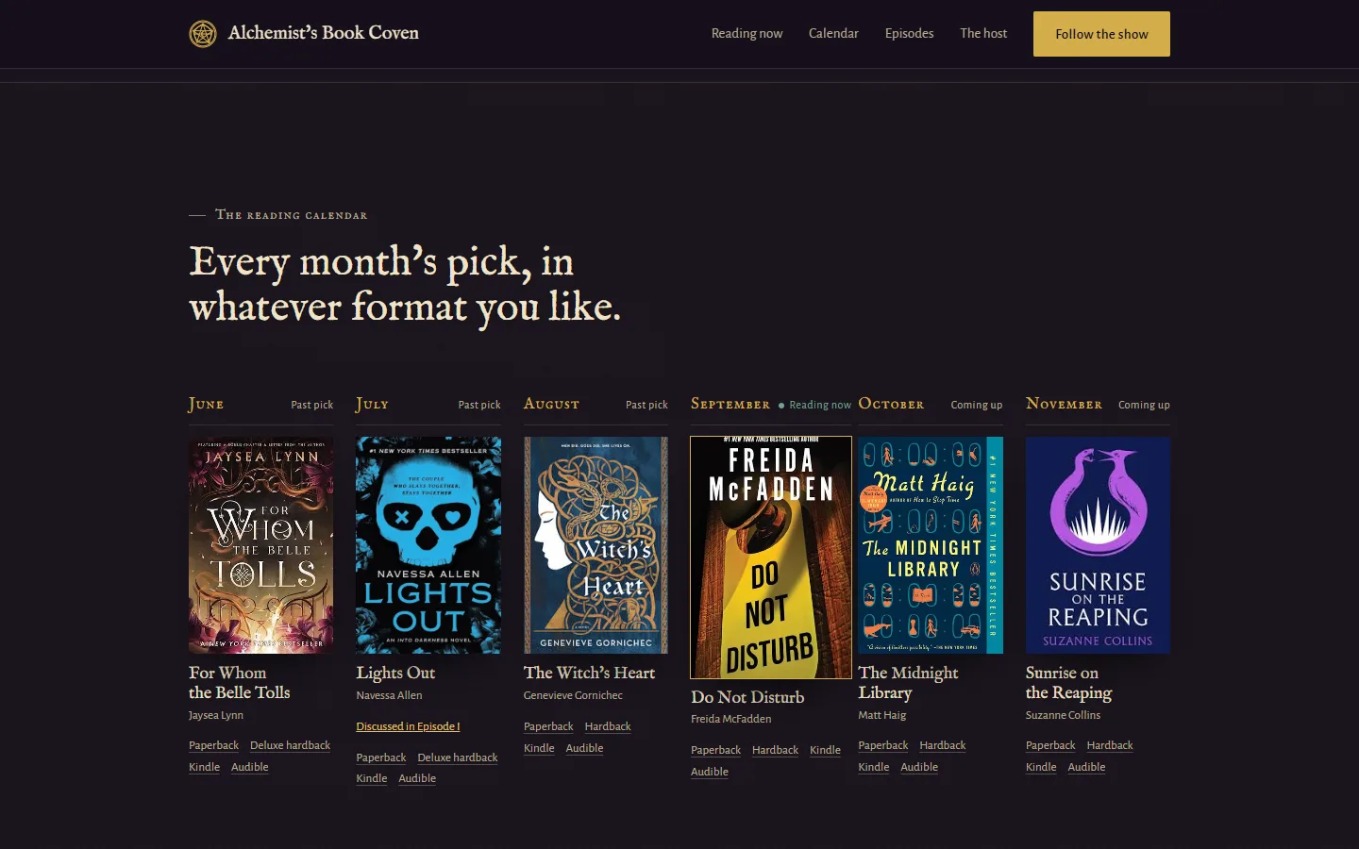
Task: Pick Audible for The Witch's Heart
Action: click(x=584, y=748)
